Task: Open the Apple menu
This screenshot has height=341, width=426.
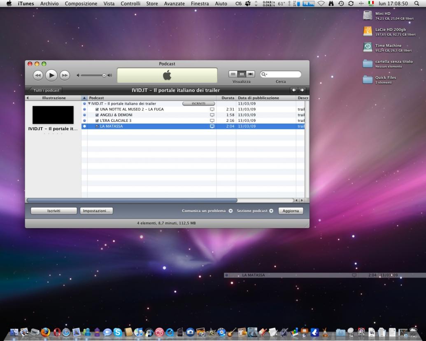Action: 9,4
